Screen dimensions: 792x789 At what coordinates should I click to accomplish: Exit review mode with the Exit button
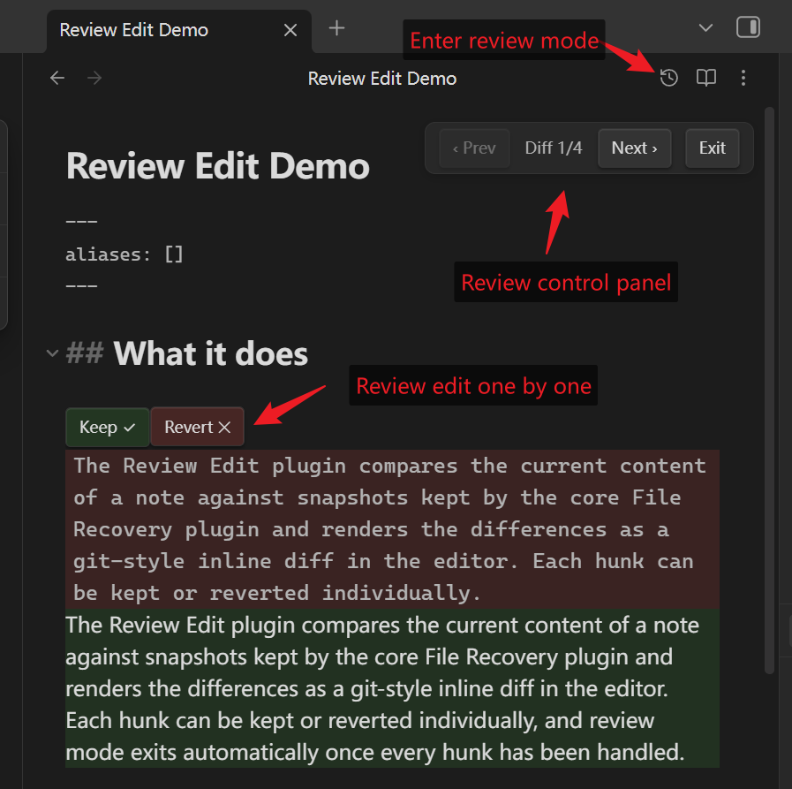coord(713,148)
